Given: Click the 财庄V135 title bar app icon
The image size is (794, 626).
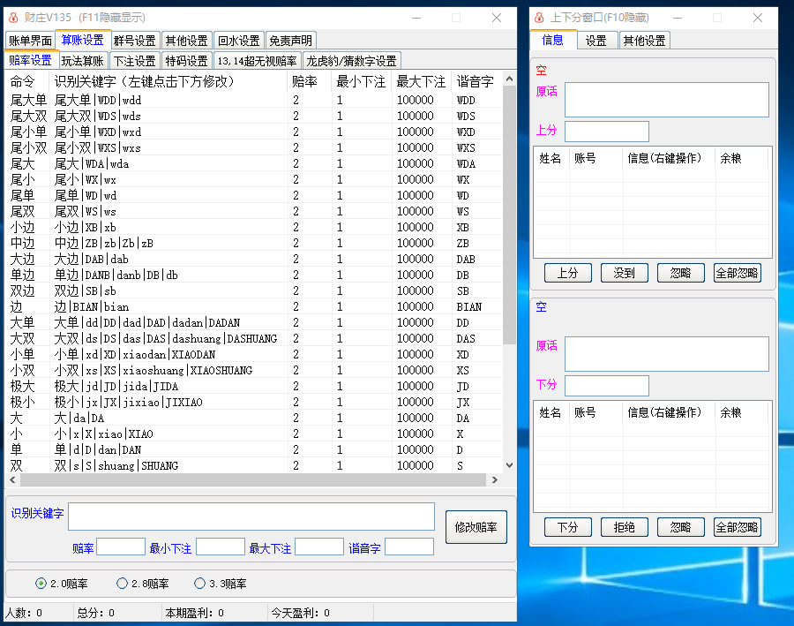Looking at the screenshot, I should [x=13, y=18].
